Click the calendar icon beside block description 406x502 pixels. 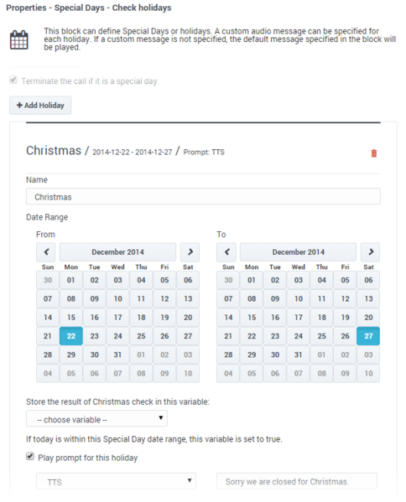click(19, 39)
